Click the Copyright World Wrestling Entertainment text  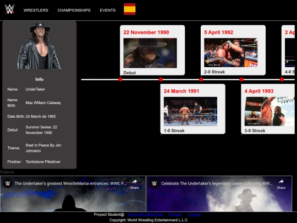click(148, 220)
